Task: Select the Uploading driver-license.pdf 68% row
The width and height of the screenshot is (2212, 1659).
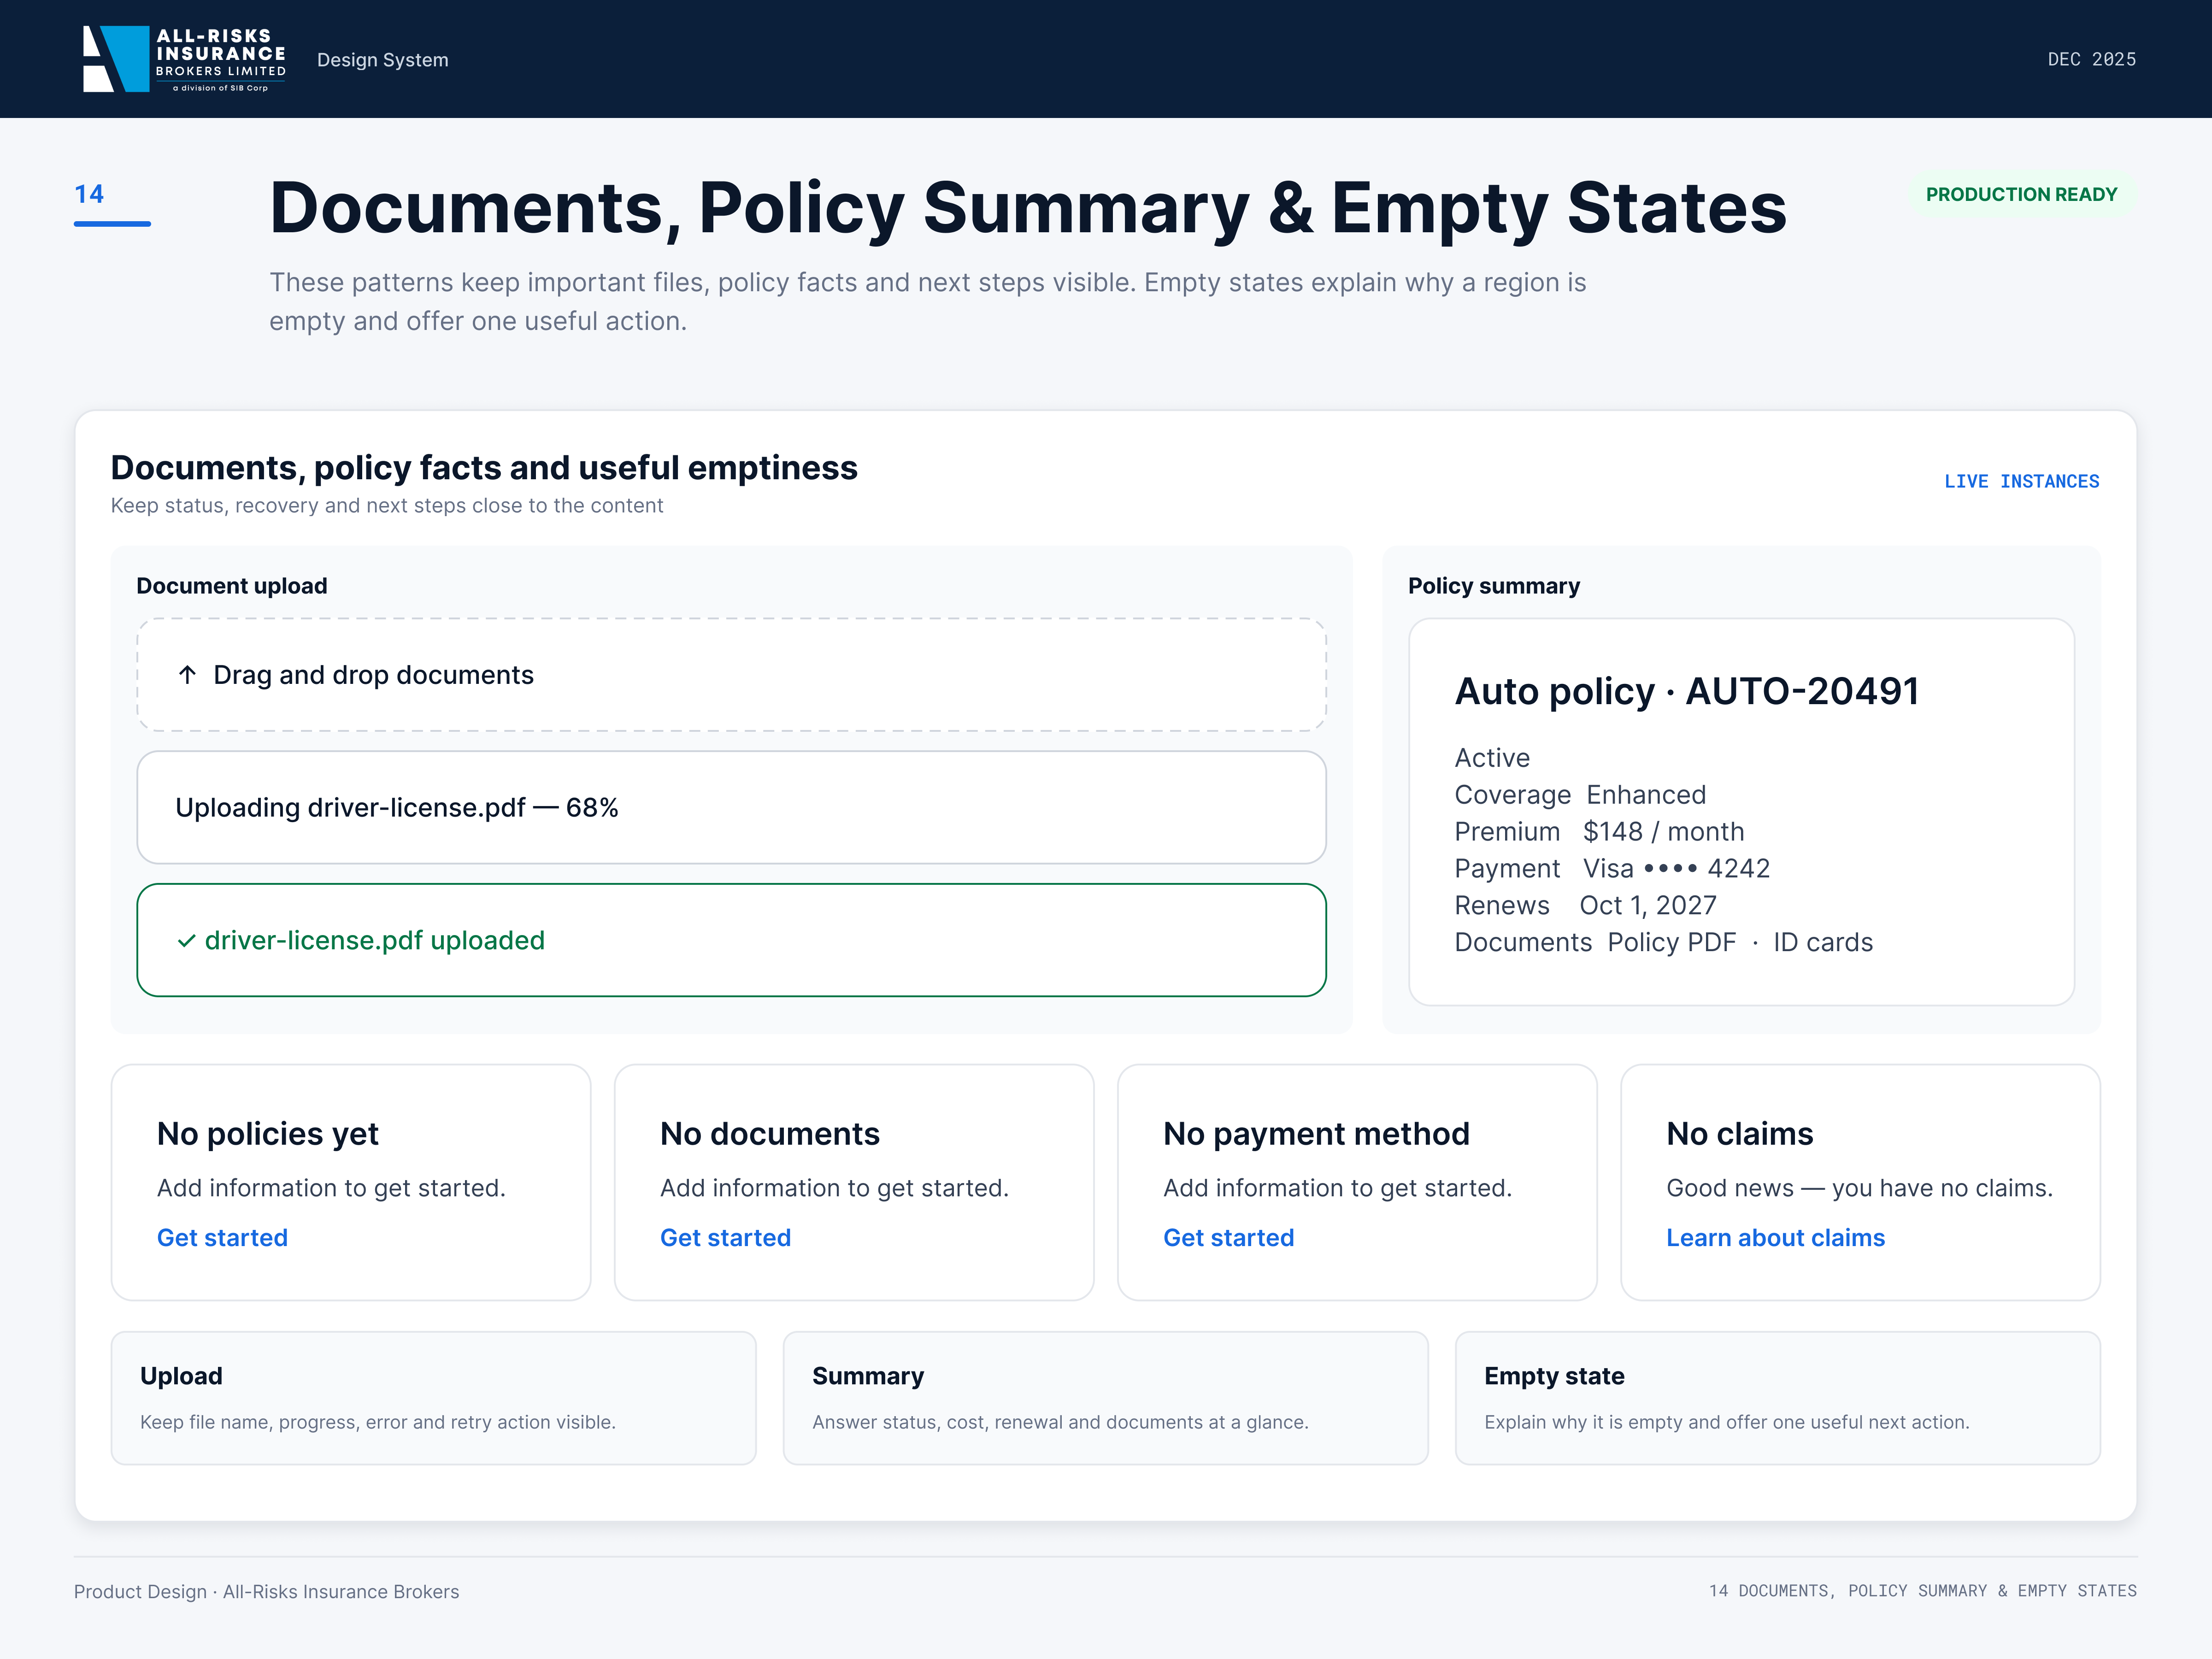Action: click(731, 807)
